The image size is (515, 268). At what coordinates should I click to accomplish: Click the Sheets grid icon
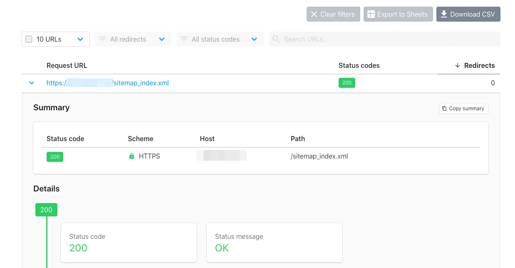coord(371,14)
